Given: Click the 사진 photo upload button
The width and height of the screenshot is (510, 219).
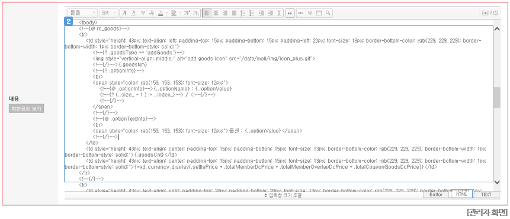Looking at the screenshot, I should coord(490,13).
